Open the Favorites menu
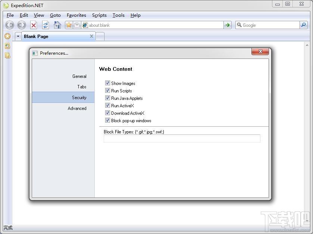313x234 pixels. click(x=76, y=15)
